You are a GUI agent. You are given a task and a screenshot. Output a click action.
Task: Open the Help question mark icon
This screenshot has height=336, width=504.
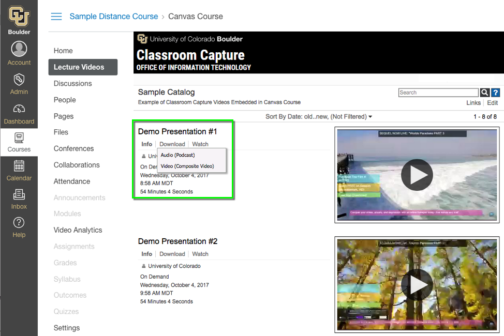tap(19, 222)
